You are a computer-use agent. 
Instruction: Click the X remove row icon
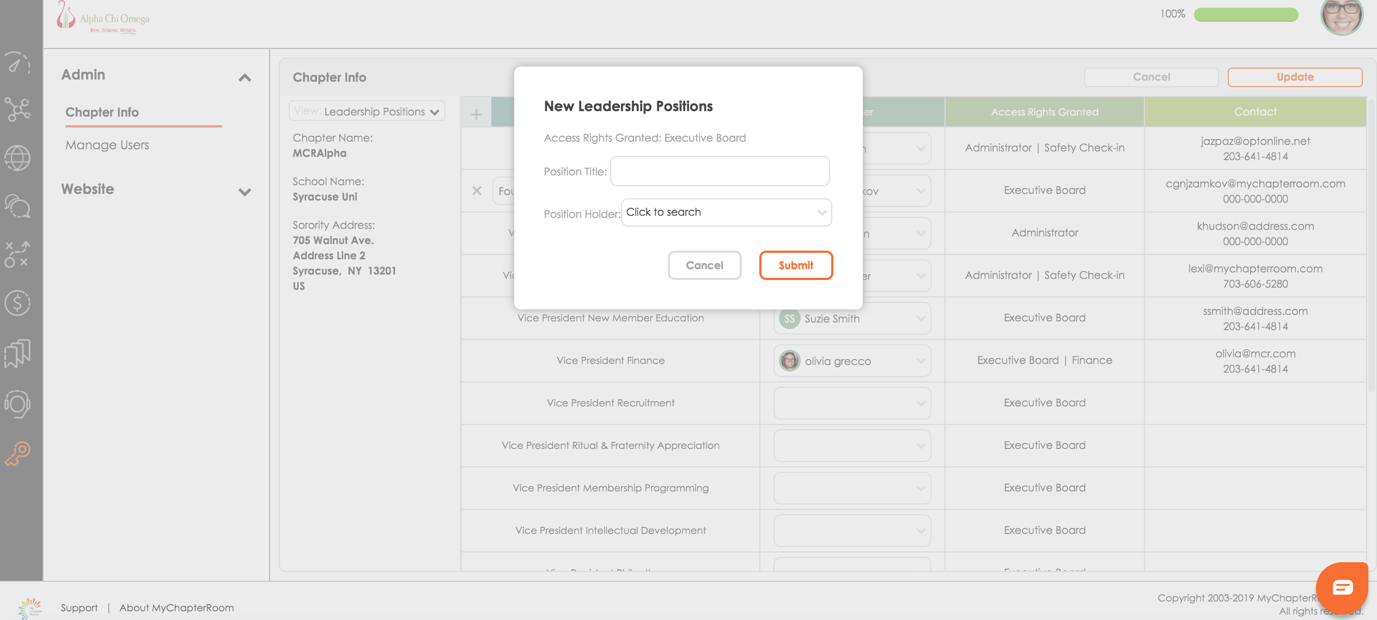pyautogui.click(x=477, y=191)
